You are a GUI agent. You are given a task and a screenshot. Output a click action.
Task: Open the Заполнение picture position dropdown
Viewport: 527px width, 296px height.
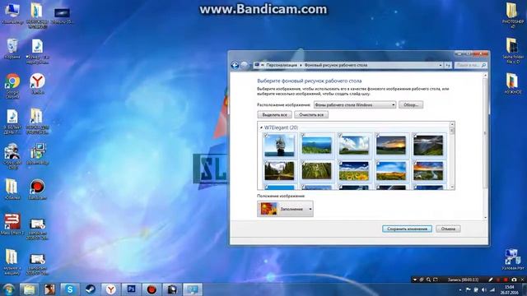285,209
